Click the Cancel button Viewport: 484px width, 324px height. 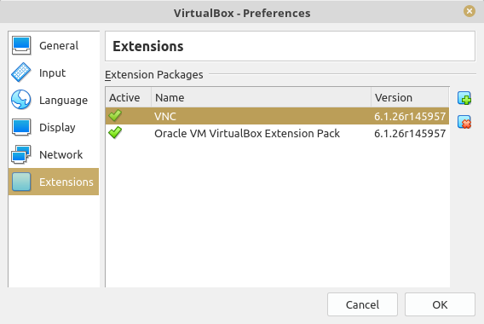click(362, 304)
